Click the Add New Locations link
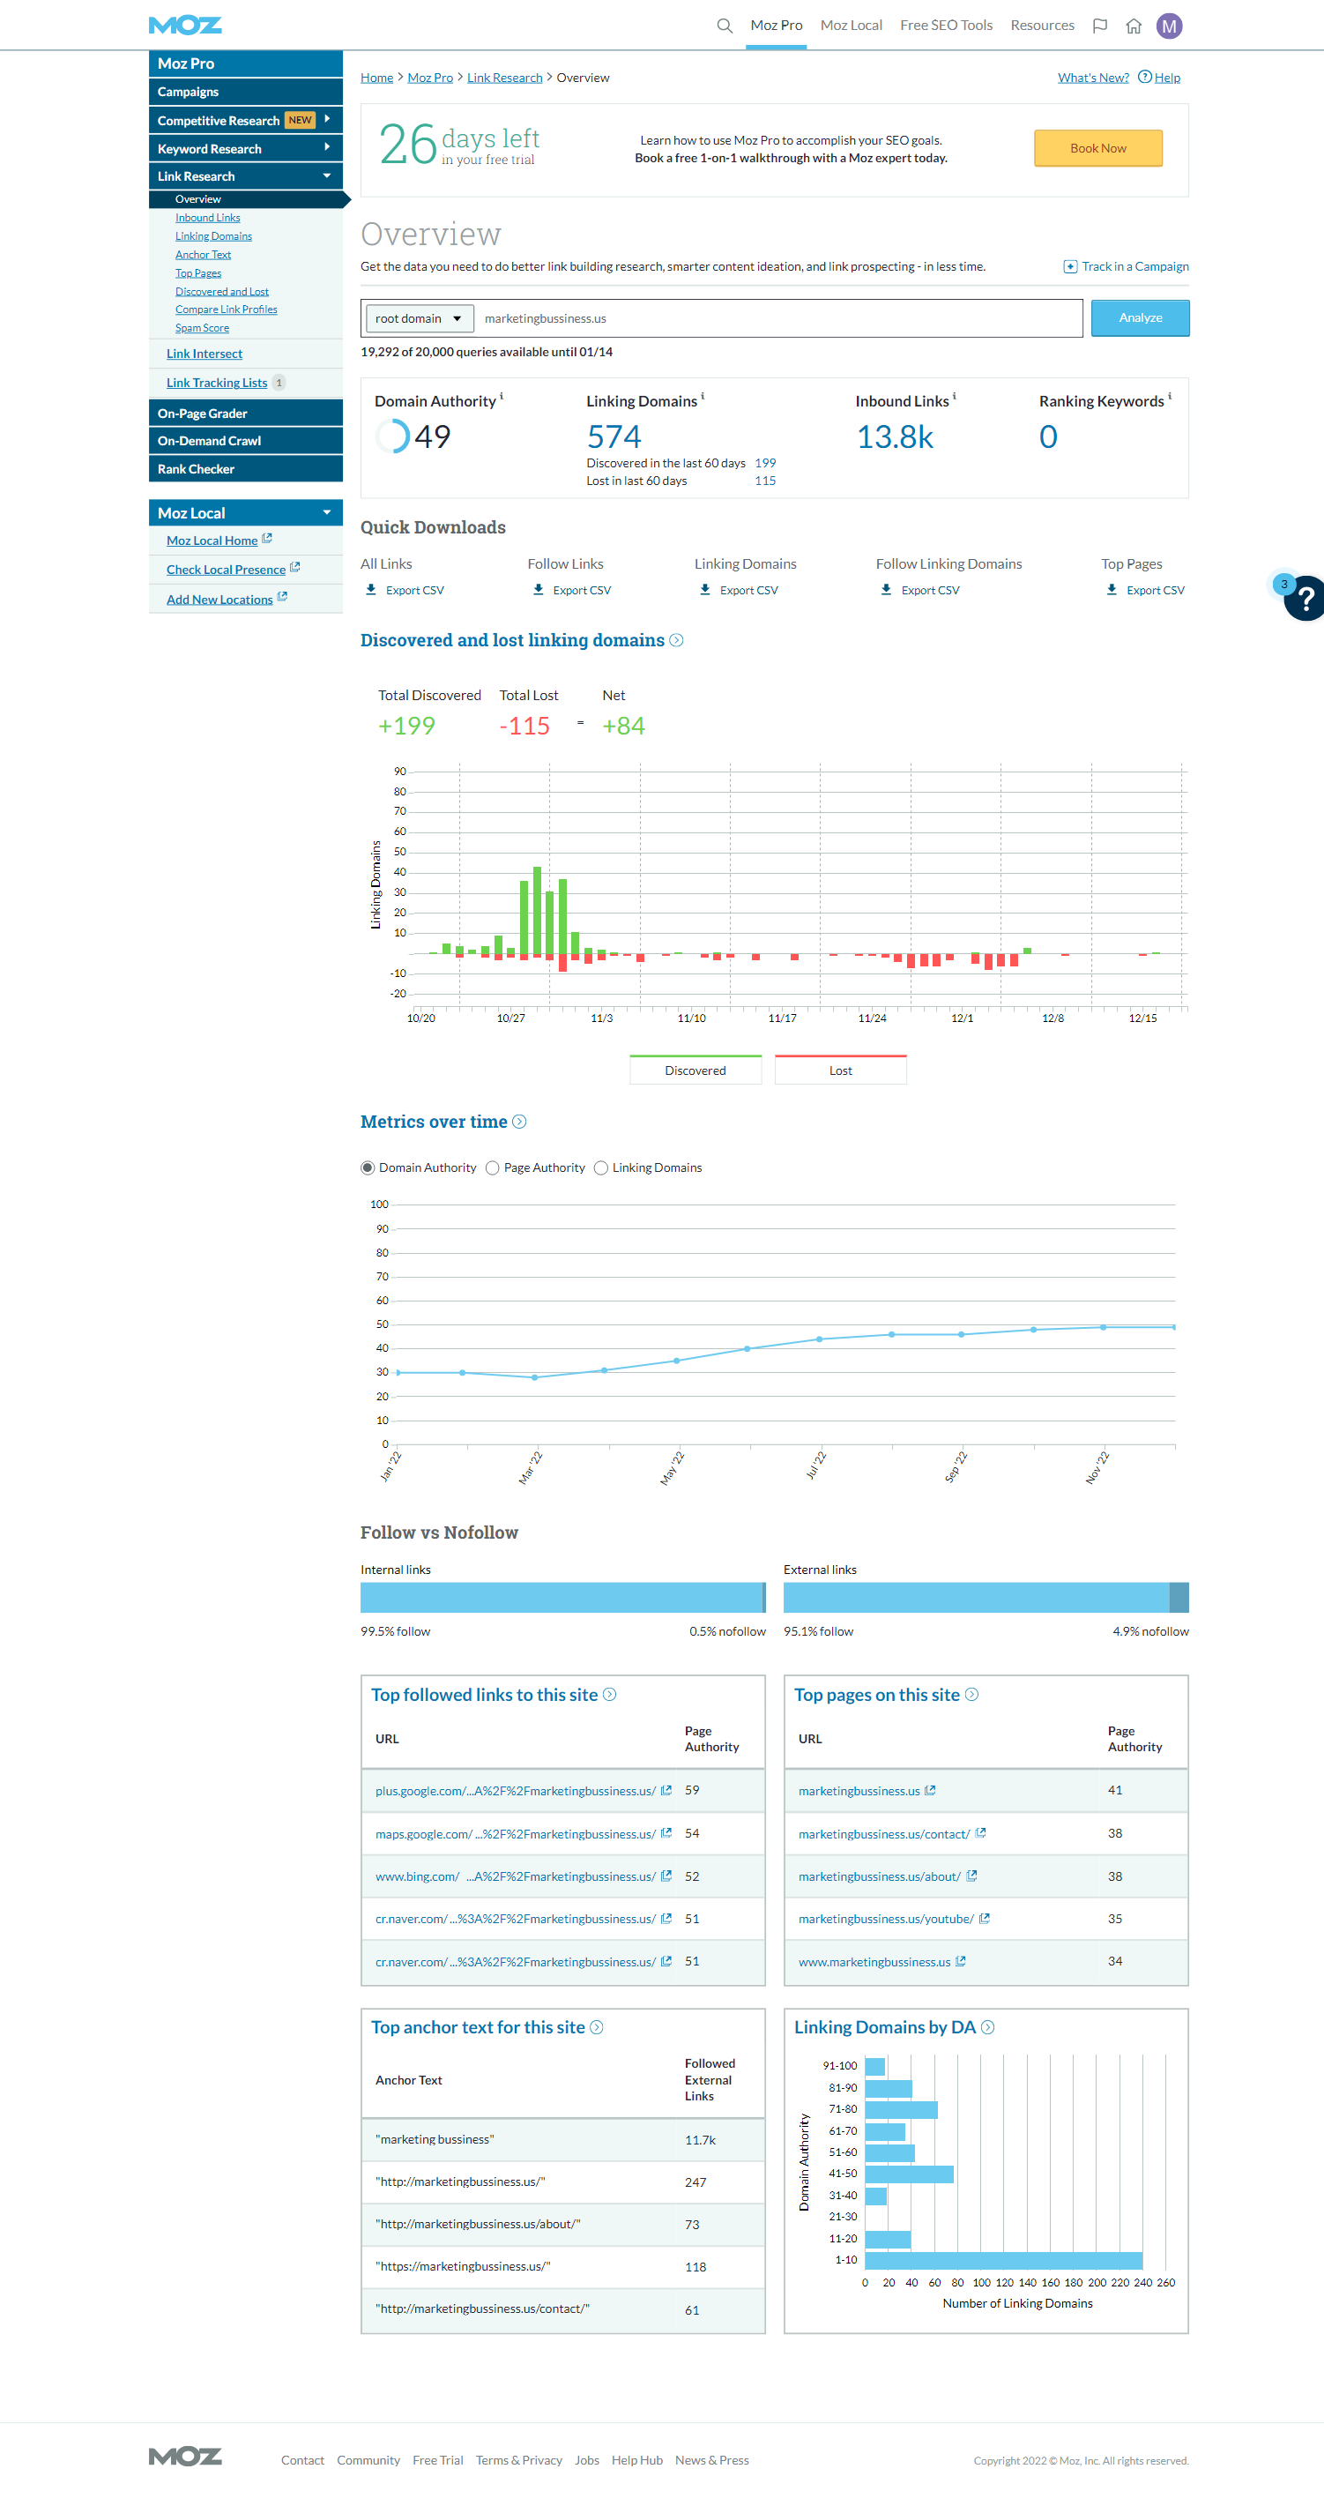The width and height of the screenshot is (1324, 2506). (219, 600)
